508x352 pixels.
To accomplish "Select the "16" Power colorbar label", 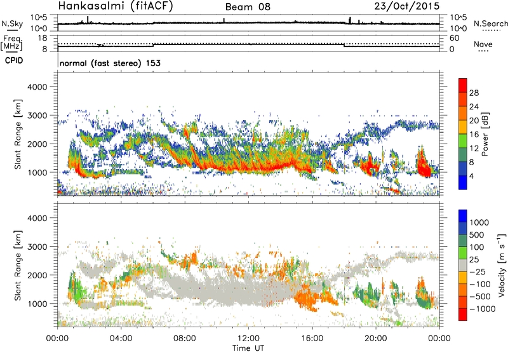I will coord(474,135).
